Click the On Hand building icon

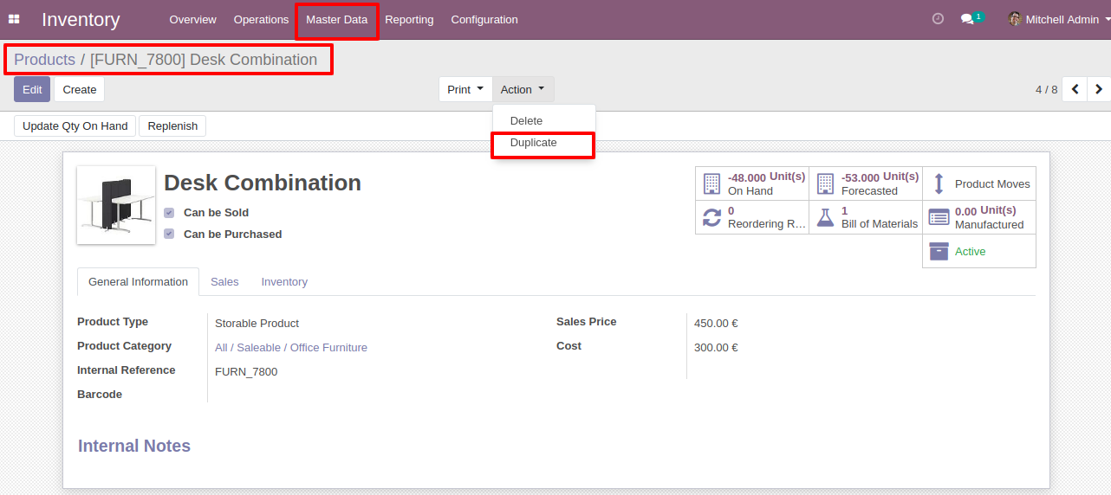click(711, 183)
